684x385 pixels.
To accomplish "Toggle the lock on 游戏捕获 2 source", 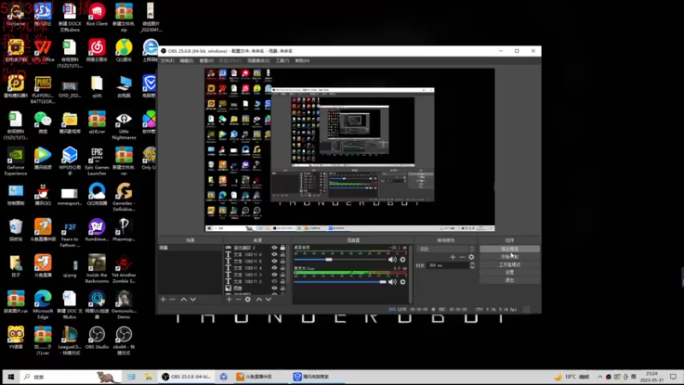I will [x=283, y=247].
